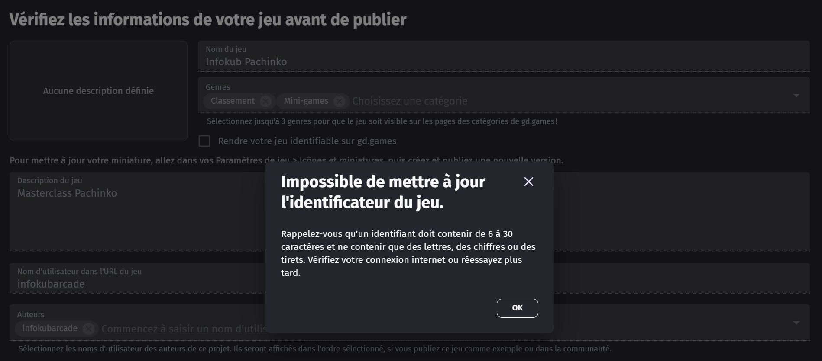
Task: Expand the Genres dropdown arrow
Action: click(796, 95)
